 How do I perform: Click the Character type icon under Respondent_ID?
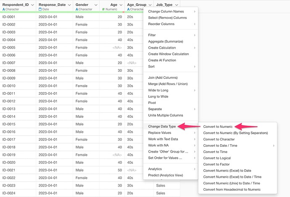click(x=4, y=9)
